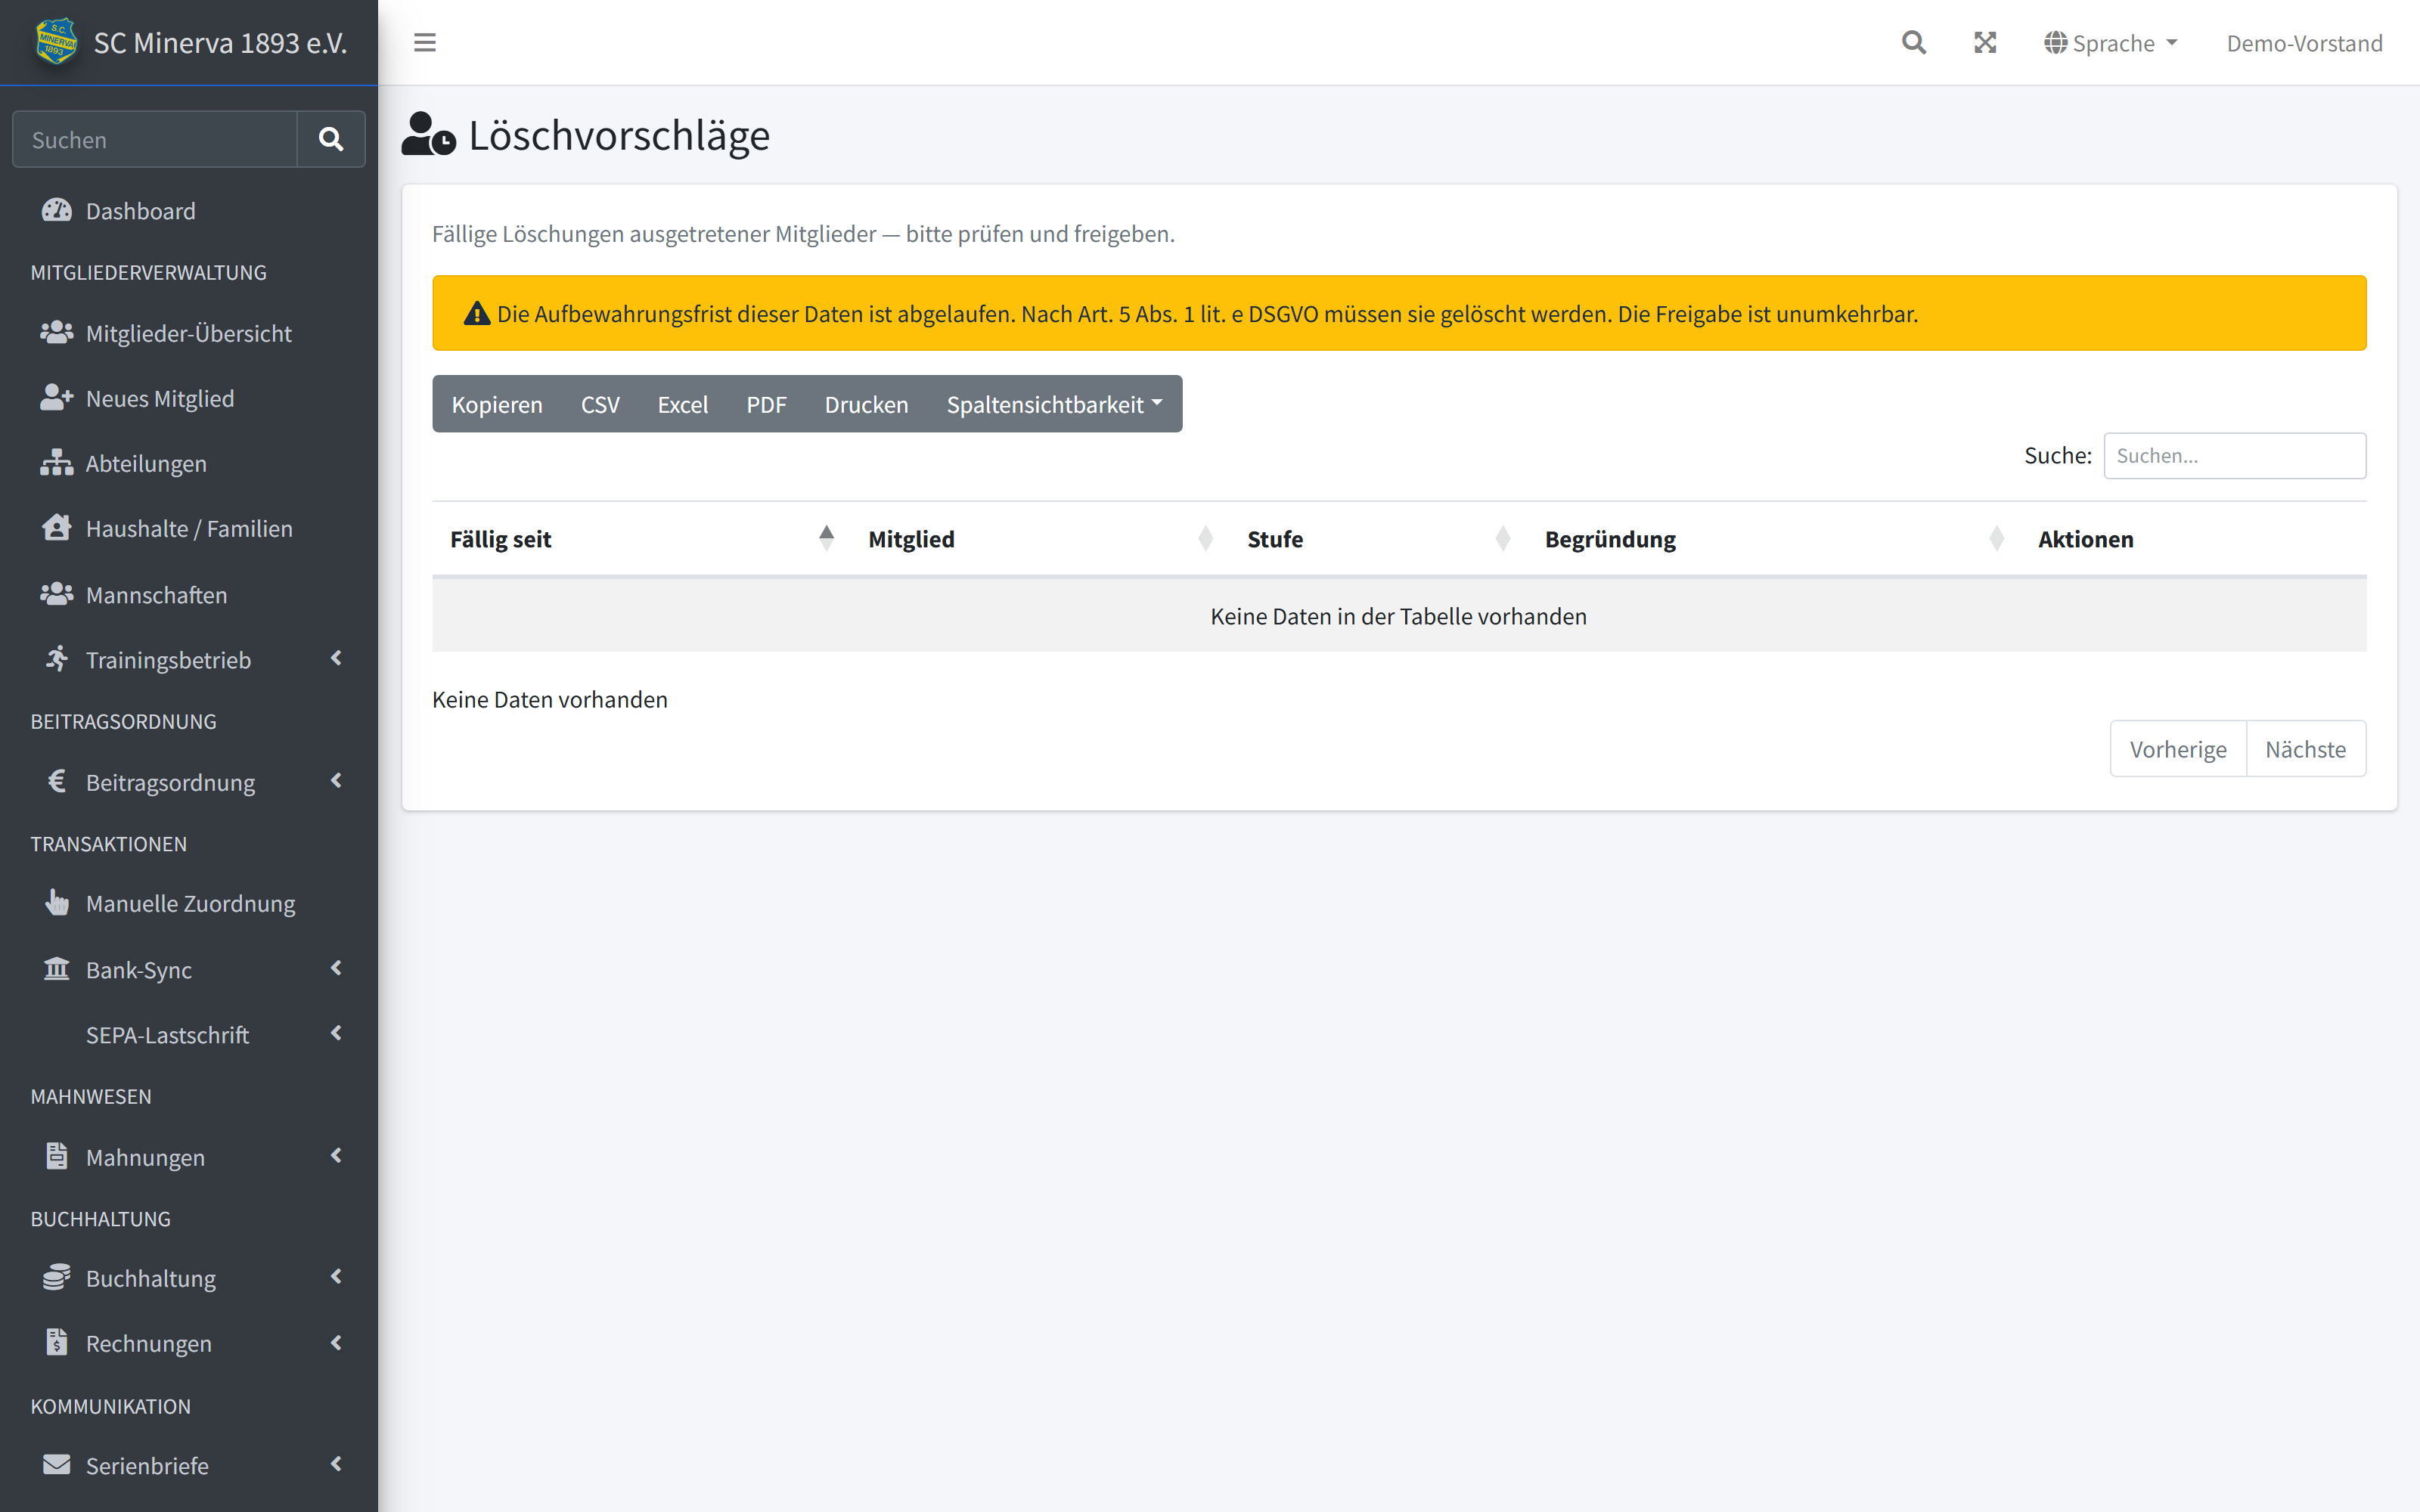Open the navbar search magnifier icon
The width and height of the screenshot is (2420, 1512).
point(1913,42)
